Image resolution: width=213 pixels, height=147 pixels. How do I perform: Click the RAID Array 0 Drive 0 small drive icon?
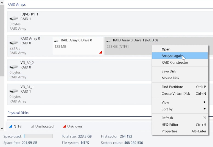pyautogui.click(x=56, y=41)
